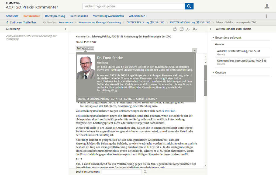The width and height of the screenshot is (276, 181).
Task: Open the Arbeitshilfen tab
Action: click(137, 16)
